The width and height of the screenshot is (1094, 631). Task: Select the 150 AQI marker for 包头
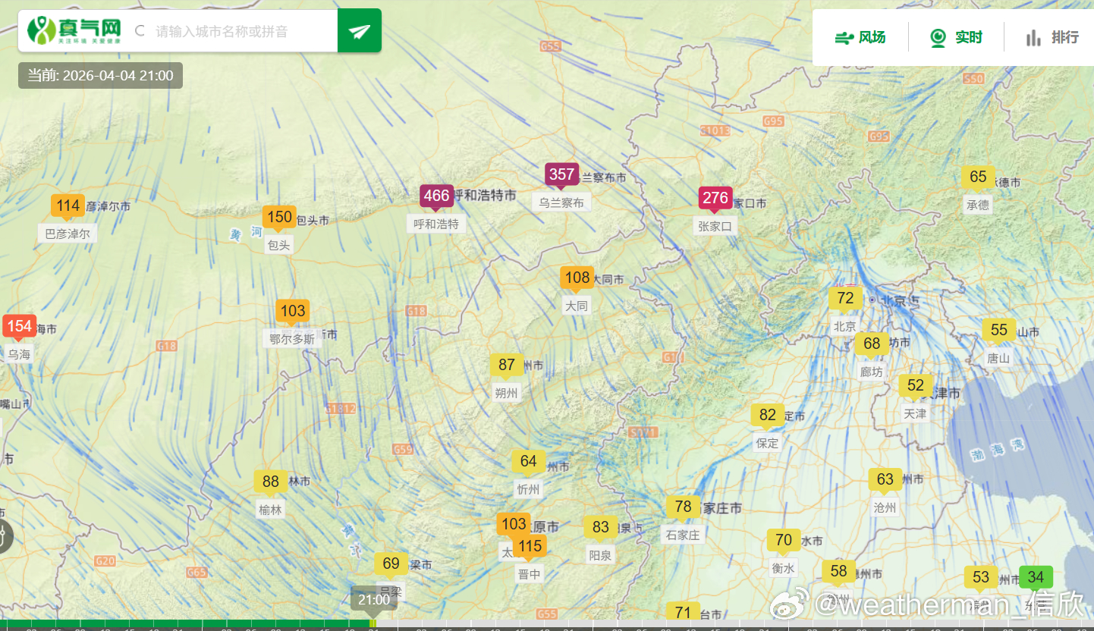tap(279, 217)
